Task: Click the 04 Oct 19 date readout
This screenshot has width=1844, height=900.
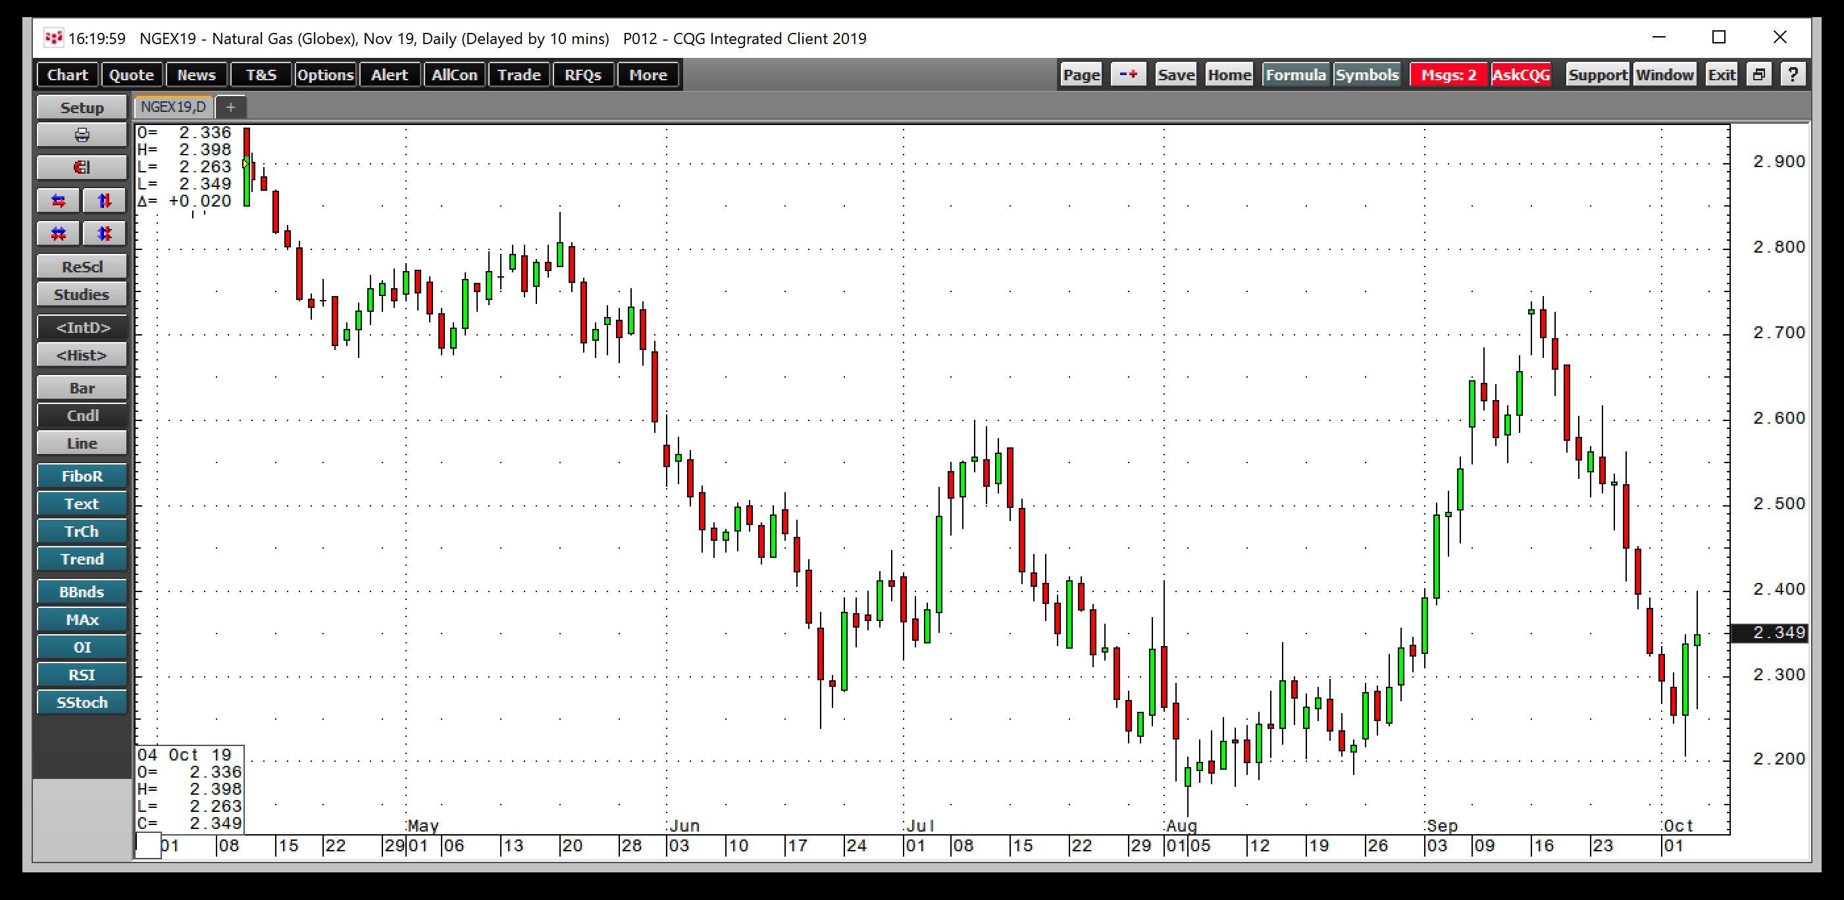Action: pos(185,755)
